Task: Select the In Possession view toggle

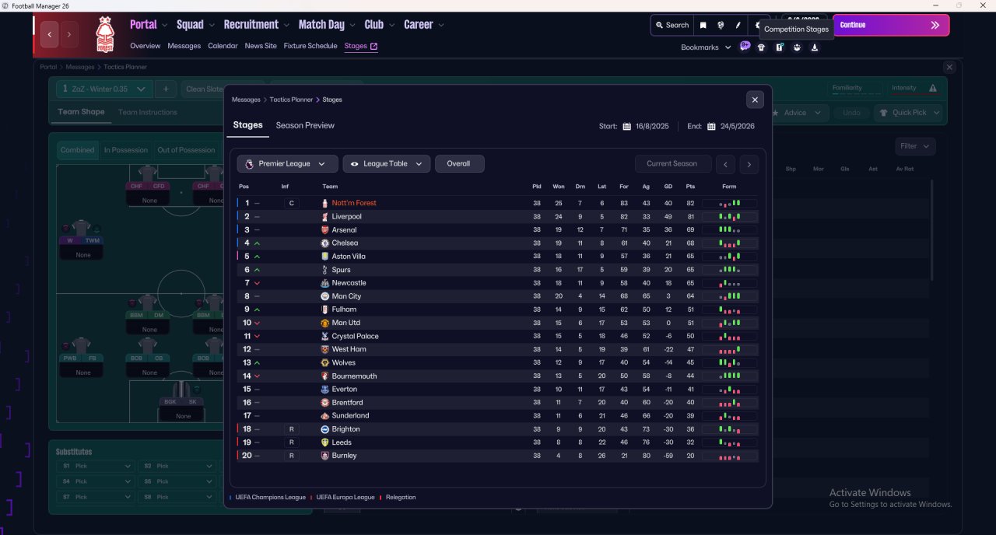Action: [x=126, y=150]
